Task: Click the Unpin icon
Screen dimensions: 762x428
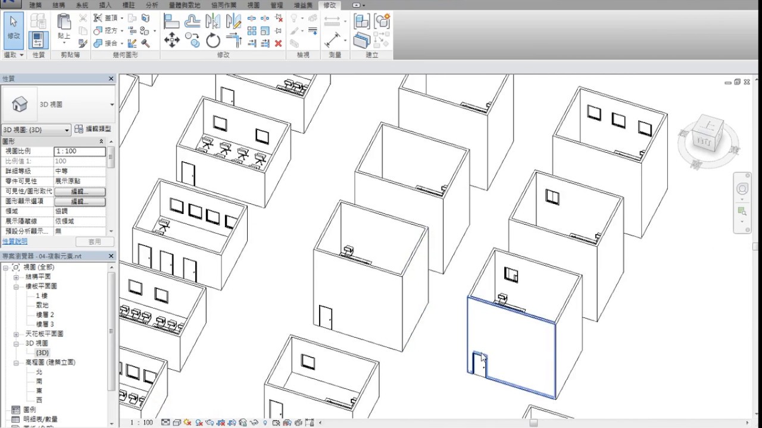Action: coord(278,18)
